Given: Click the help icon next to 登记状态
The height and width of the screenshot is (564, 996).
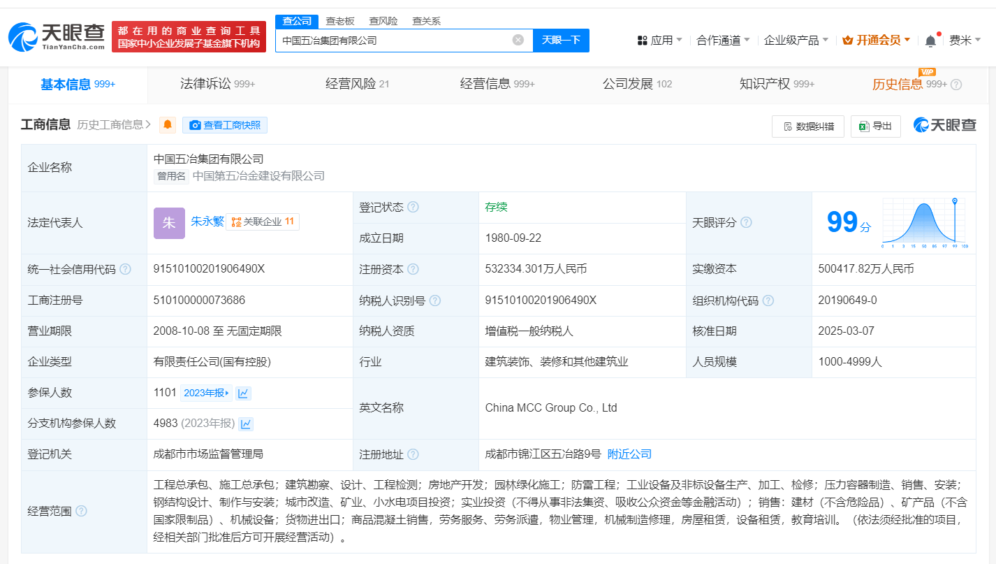Looking at the screenshot, I should (x=413, y=207).
